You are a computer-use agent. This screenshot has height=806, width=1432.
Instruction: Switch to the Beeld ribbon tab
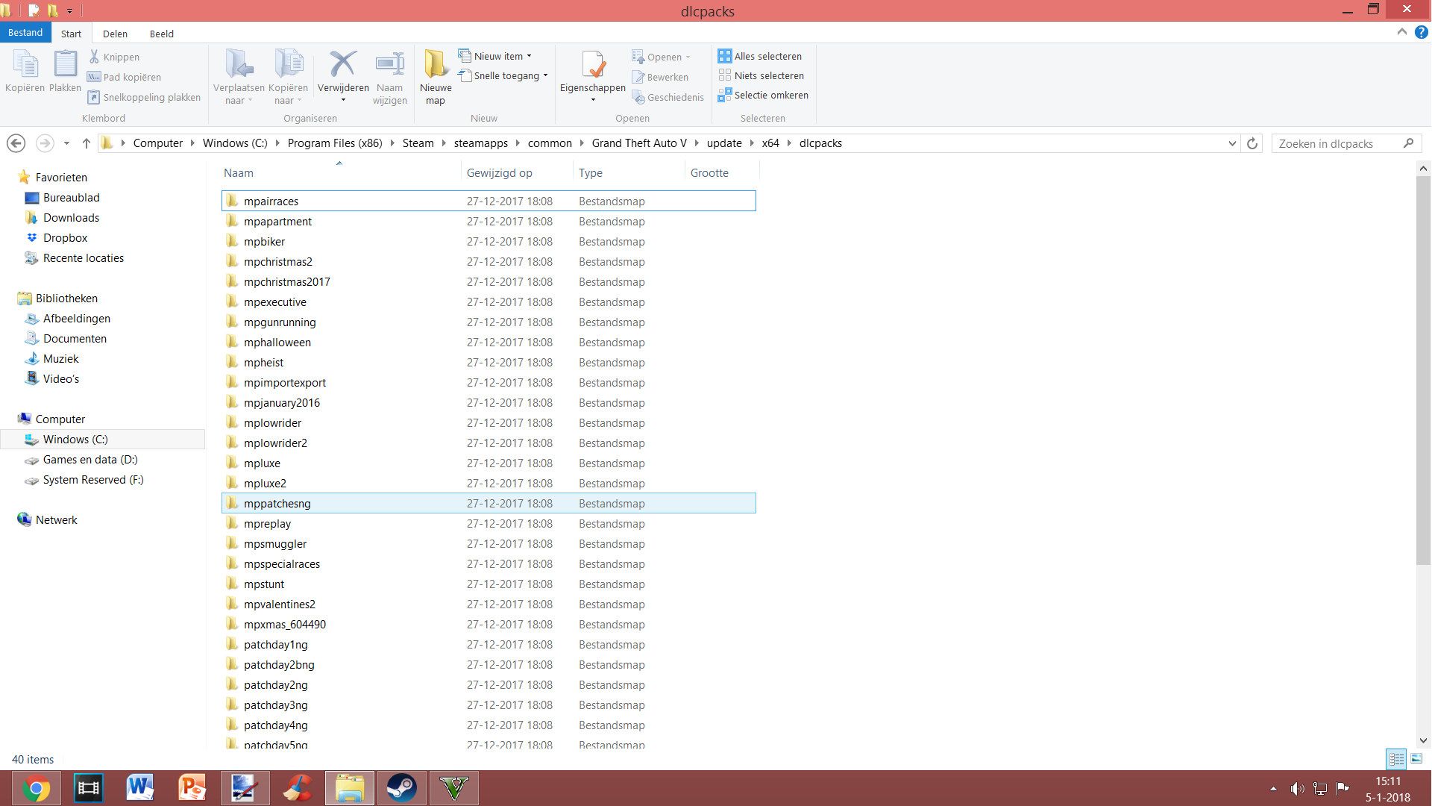tap(161, 34)
